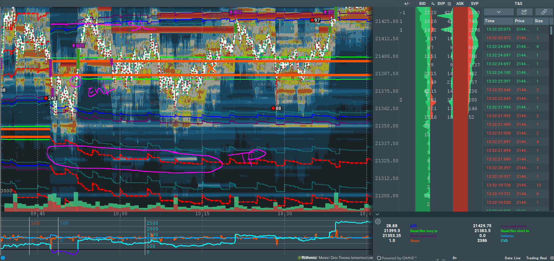The height and width of the screenshot is (261, 554).
Task: Select Short aggressive legend label
Action: (423, 236)
